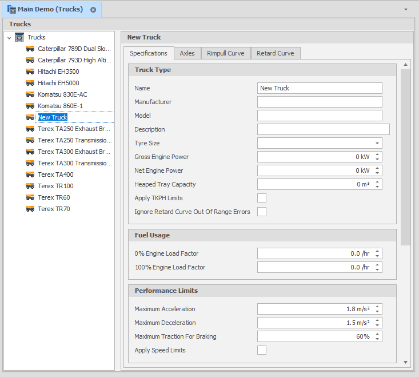Click the Manufacturer input field
The height and width of the screenshot is (377, 419).
pyautogui.click(x=319, y=102)
